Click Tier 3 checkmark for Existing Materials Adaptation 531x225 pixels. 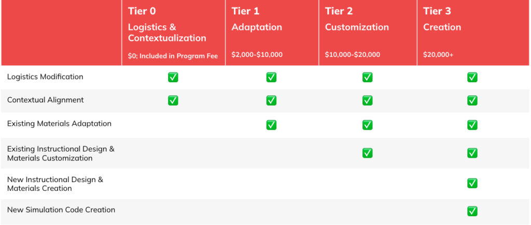[x=472, y=125]
